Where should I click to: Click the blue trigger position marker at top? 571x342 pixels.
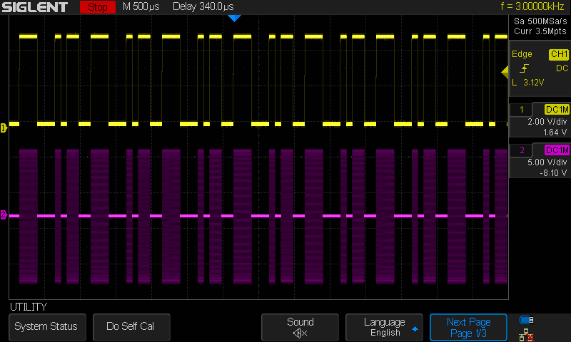tap(234, 18)
